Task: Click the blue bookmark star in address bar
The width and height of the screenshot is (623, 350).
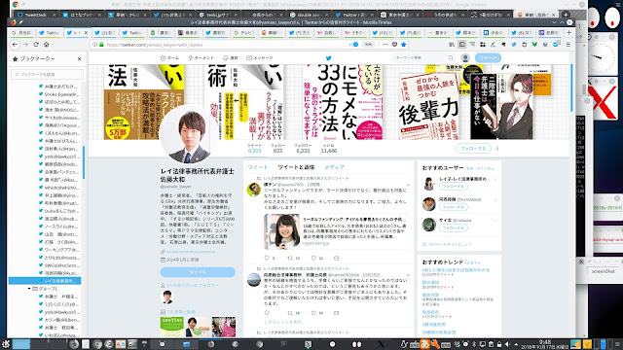Action: coord(404,45)
